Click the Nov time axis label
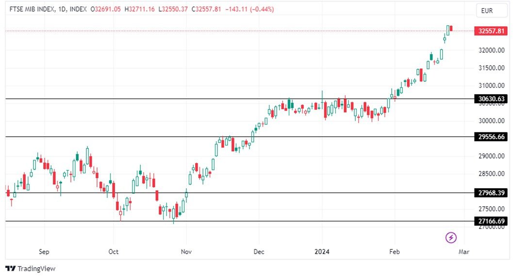Image resolution: width=515 pixels, height=278 pixels. pos(186,252)
